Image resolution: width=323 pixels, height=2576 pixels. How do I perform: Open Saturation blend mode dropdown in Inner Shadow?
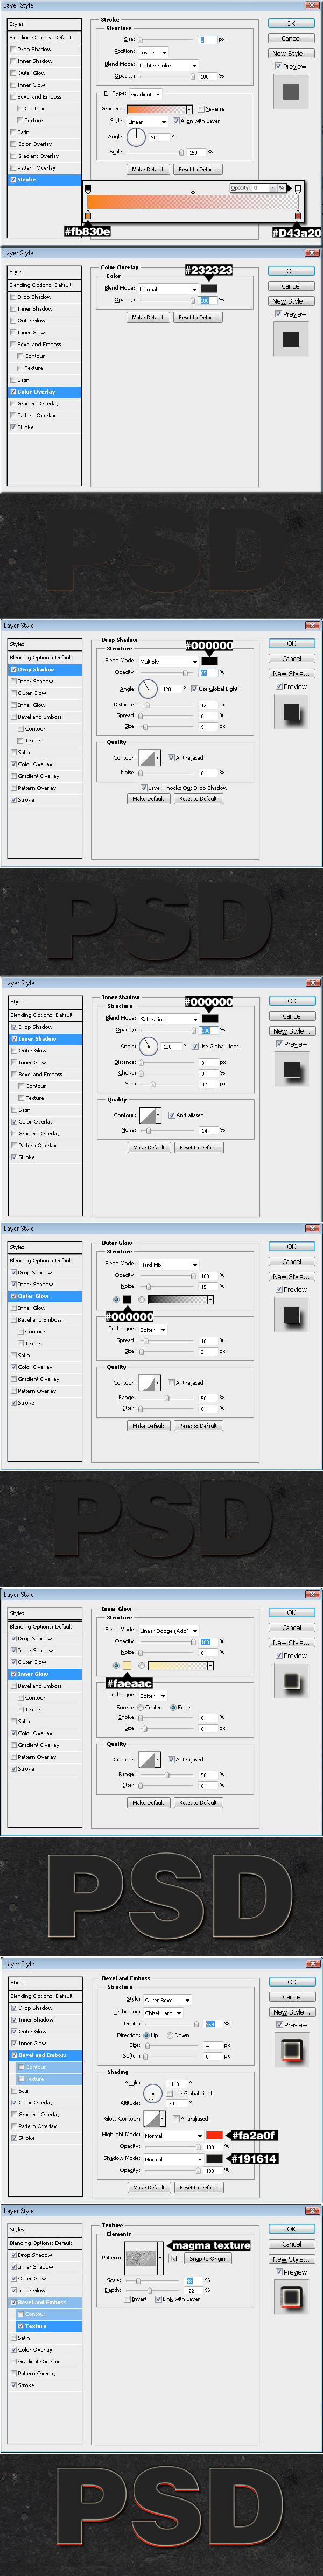click(x=168, y=1019)
